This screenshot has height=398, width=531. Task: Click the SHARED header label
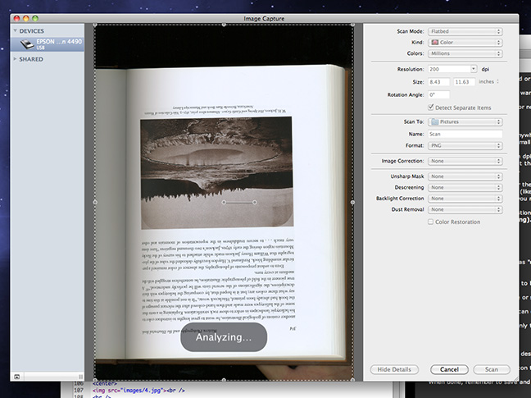(31, 59)
